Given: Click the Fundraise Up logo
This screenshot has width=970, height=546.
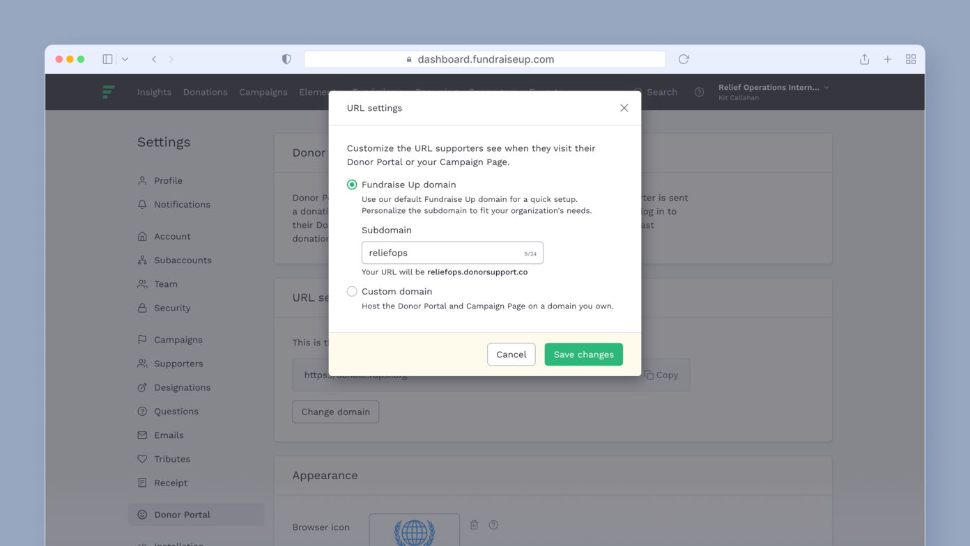Looking at the screenshot, I should (109, 91).
